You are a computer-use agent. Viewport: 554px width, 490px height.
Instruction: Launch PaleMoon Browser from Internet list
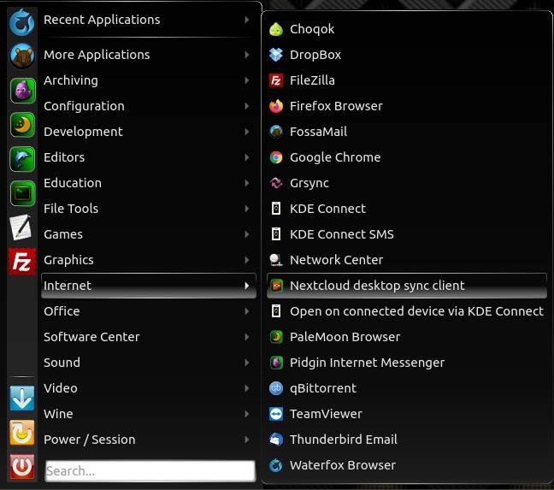point(407,337)
